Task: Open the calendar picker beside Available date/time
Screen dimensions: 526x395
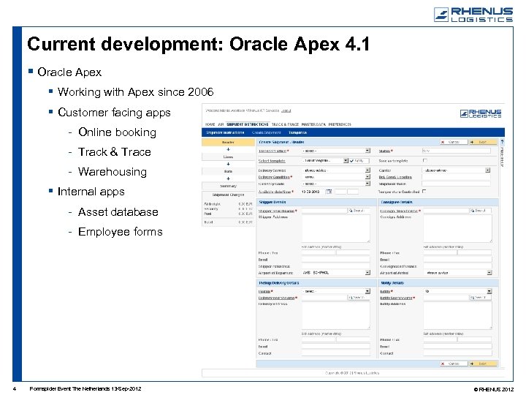Action: point(329,192)
